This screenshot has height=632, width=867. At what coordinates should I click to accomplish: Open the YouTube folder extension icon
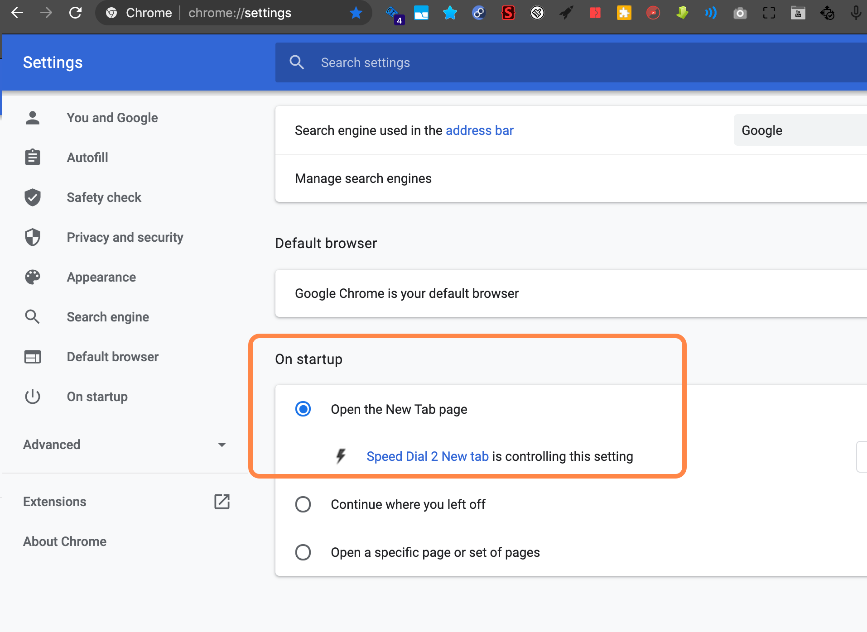[798, 13]
